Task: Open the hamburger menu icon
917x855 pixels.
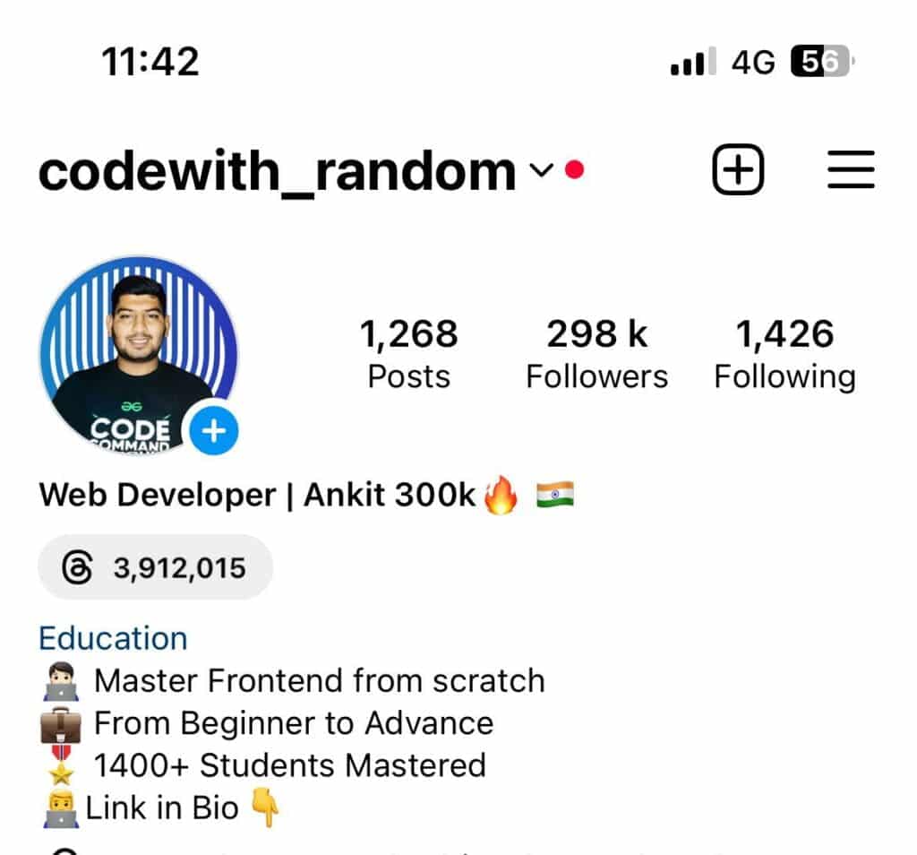Action: click(x=851, y=169)
